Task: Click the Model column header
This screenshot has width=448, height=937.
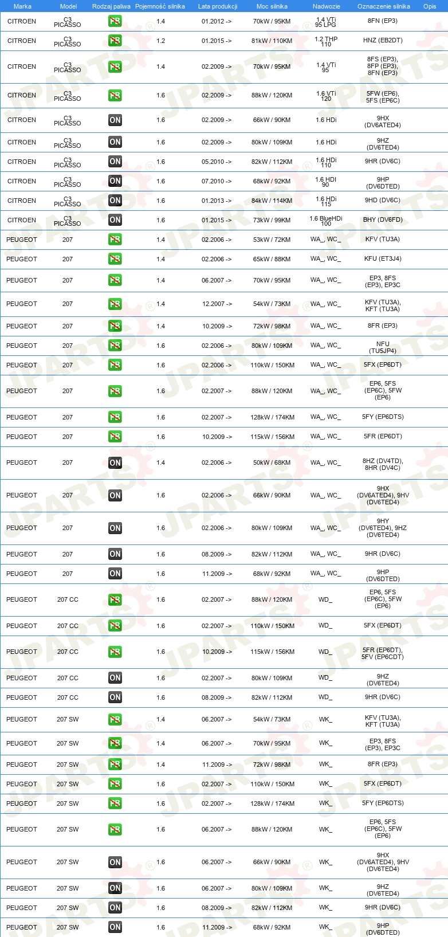Action: [x=68, y=6]
